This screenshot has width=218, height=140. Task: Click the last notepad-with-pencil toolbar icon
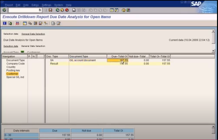59,23
